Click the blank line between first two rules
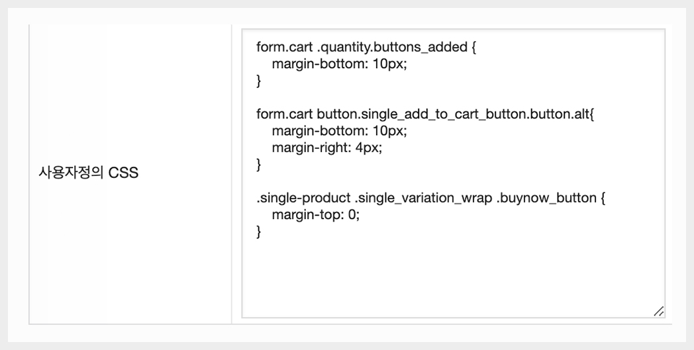The width and height of the screenshot is (694, 350). 397,98
